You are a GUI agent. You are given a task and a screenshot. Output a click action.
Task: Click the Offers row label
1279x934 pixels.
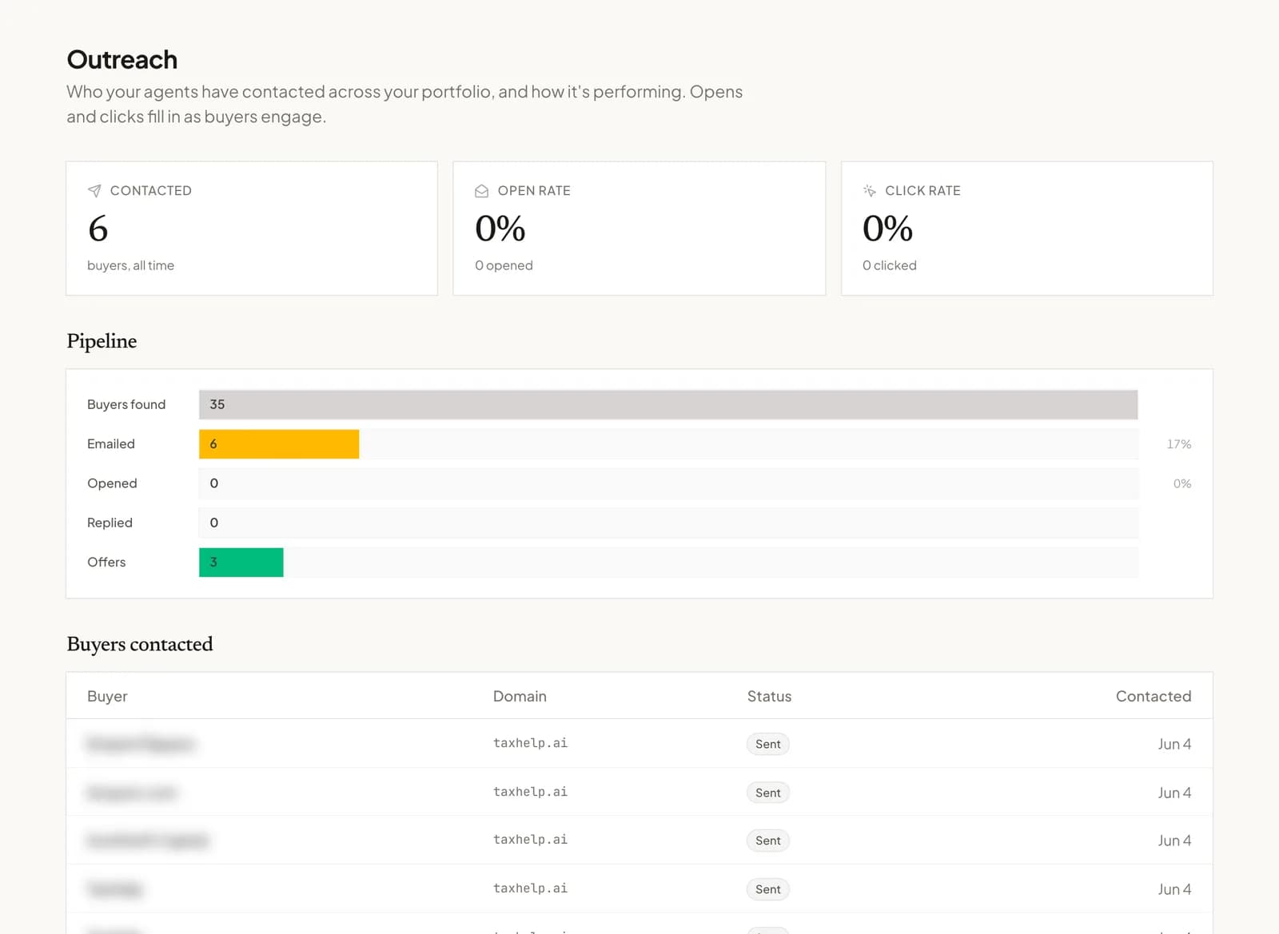106,562
